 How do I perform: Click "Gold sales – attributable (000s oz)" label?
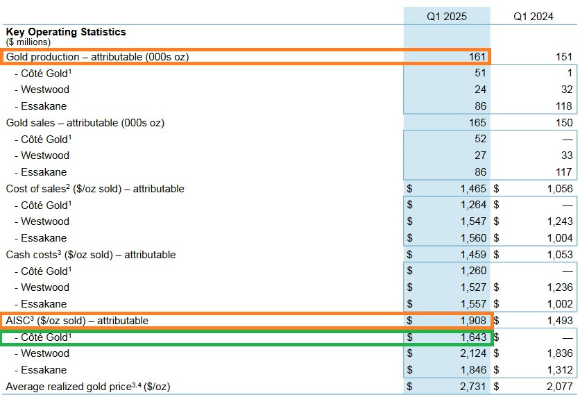(85, 123)
